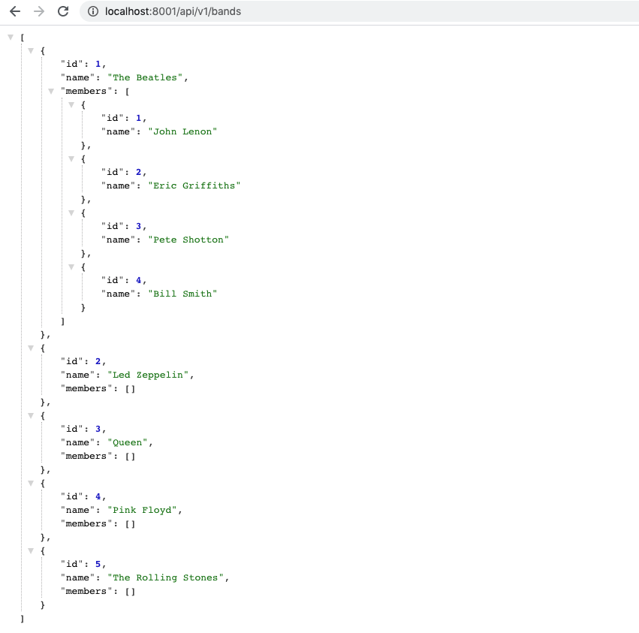This screenshot has height=633, width=639.
Task: Collapse the Led Zeppelin band object
Action: tap(31, 348)
